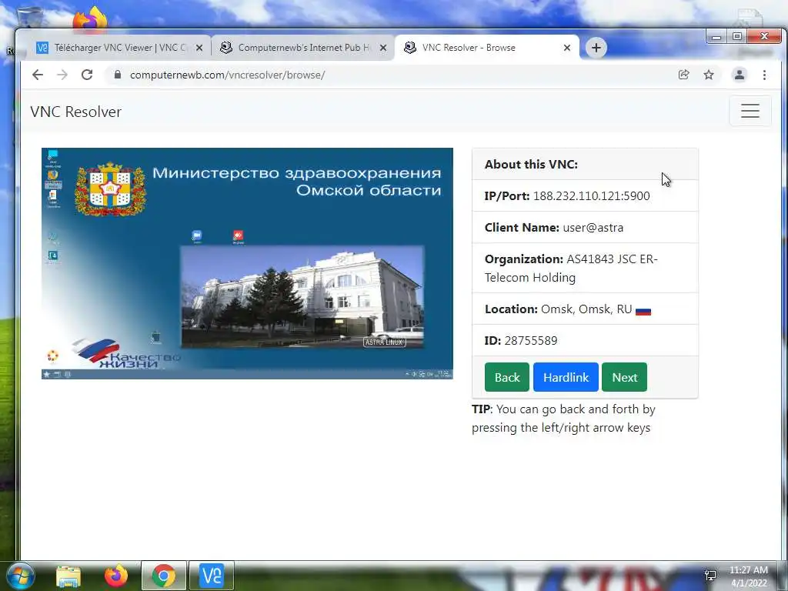
Task: Reload the page with the refresh icon
Action: (87, 75)
